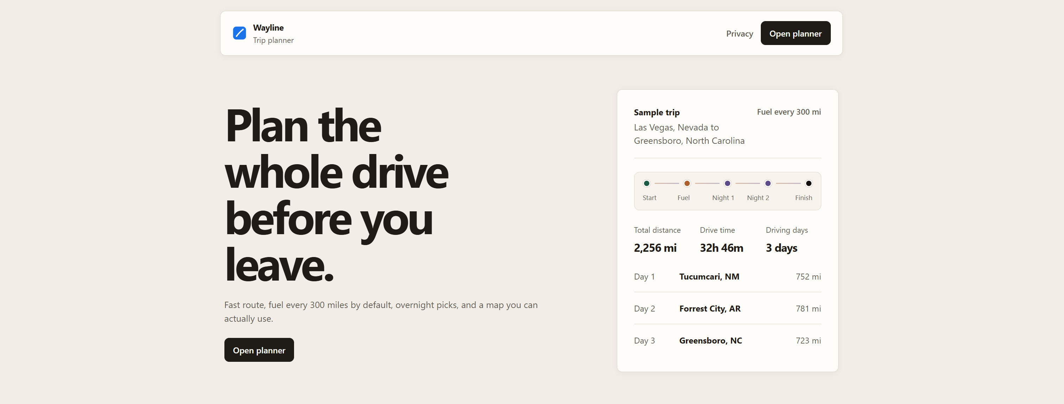Click the Las Vegas to Greensboro route text
Screen dimensions: 1064x404
689,134
